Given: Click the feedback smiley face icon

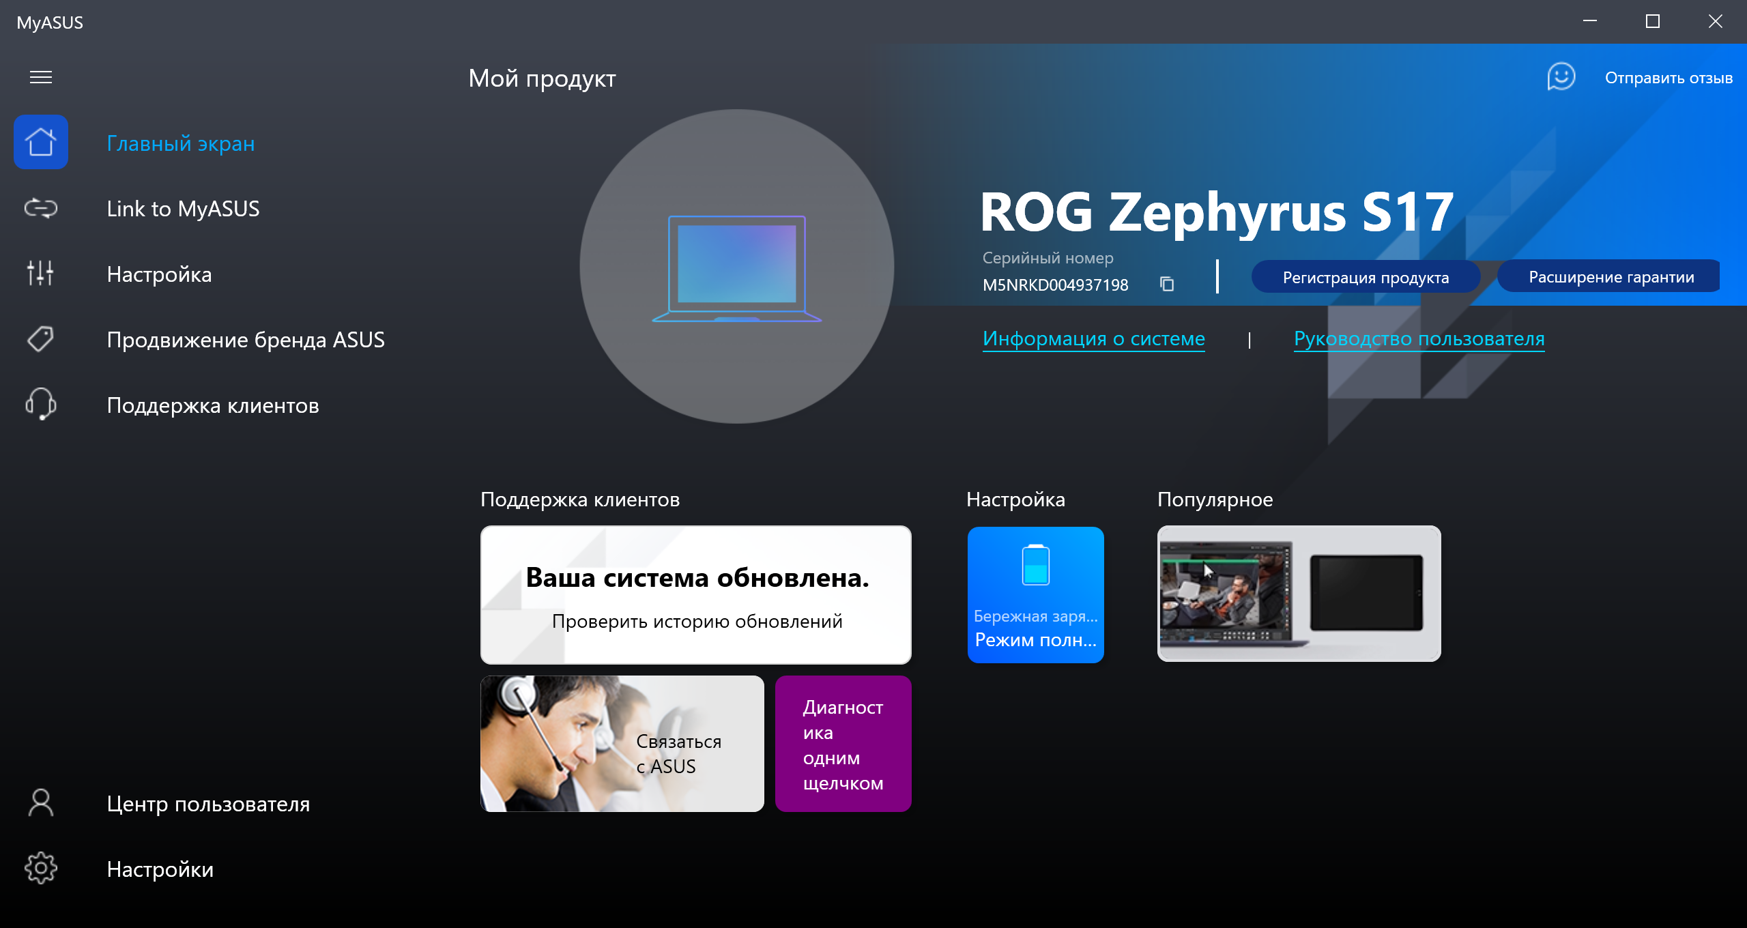Looking at the screenshot, I should pos(1561,77).
